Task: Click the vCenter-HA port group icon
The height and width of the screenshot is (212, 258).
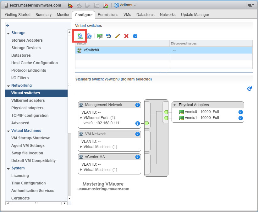Action: tap(81, 157)
